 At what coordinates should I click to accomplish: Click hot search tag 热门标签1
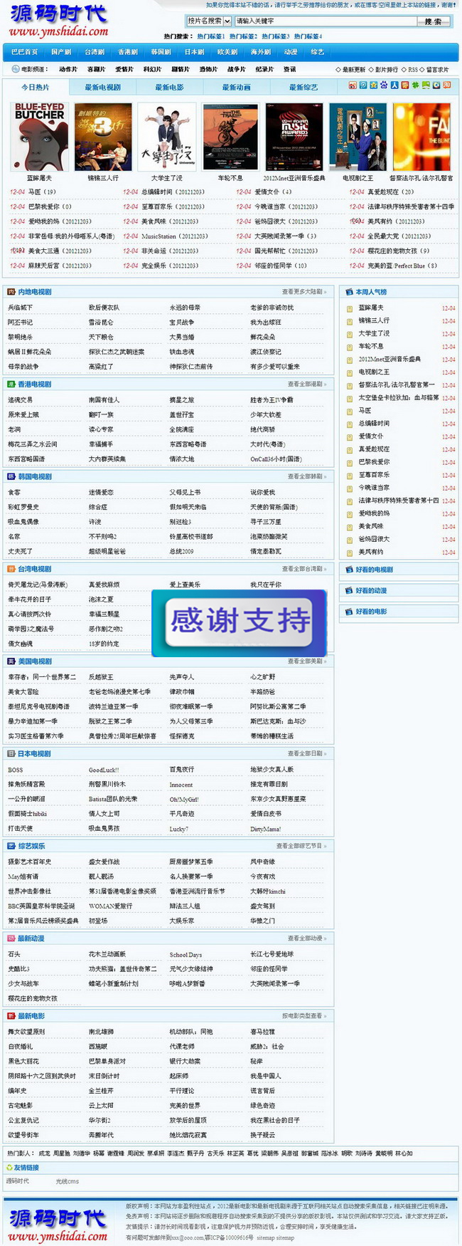(210, 36)
